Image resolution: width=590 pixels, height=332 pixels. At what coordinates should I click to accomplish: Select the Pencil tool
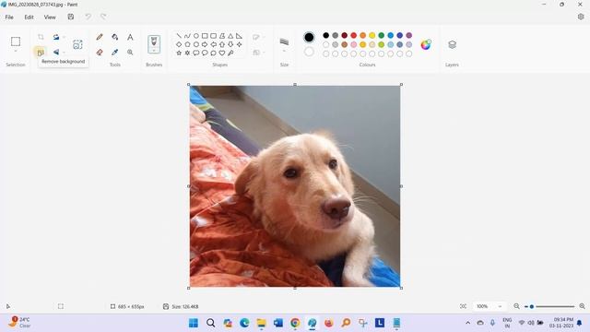[100, 37]
